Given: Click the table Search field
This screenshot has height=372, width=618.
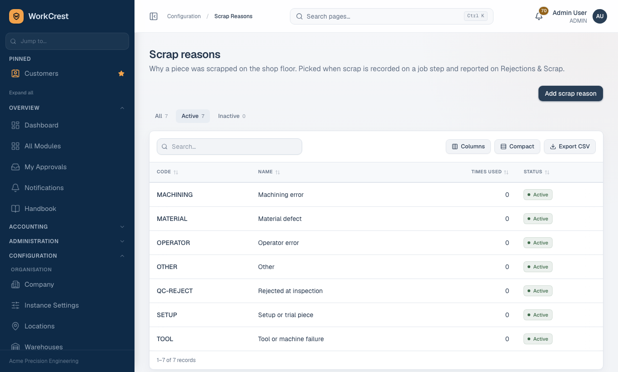Looking at the screenshot, I should point(229,147).
